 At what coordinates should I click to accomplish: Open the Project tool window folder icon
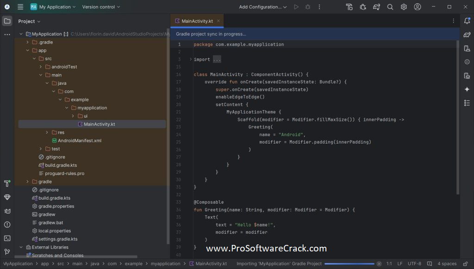tap(7, 21)
